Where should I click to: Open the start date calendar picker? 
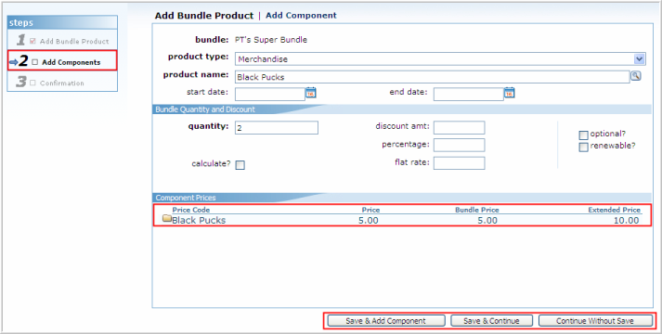pos(311,93)
